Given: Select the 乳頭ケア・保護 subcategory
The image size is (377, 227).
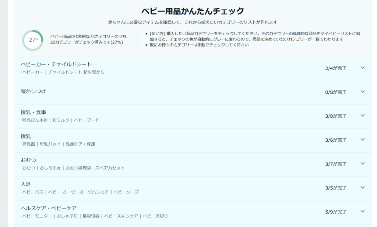Looking at the screenshot, I should point(80,144).
